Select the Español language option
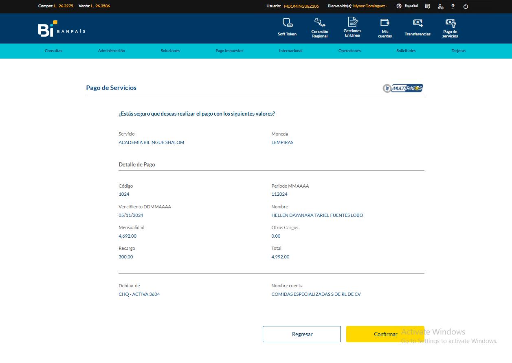 point(411,6)
